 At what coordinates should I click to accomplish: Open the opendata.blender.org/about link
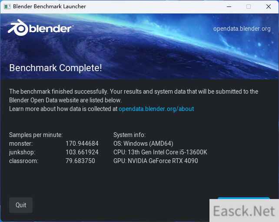(x=156, y=109)
